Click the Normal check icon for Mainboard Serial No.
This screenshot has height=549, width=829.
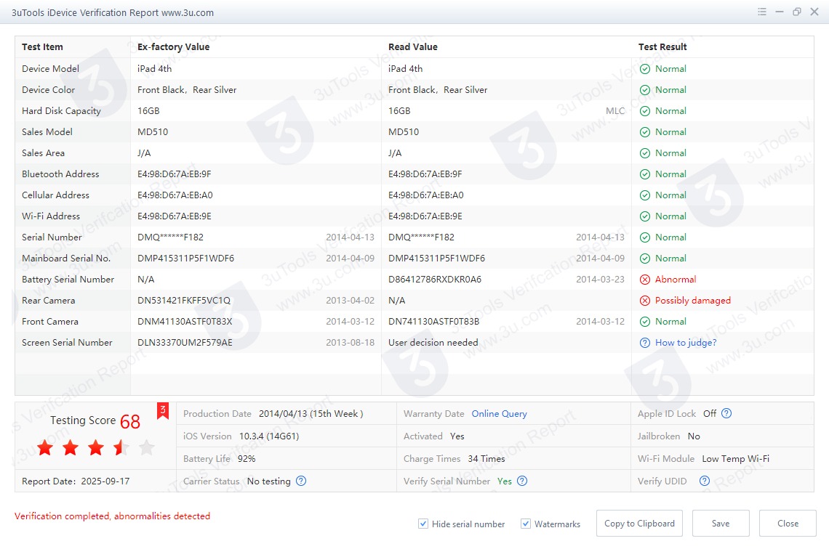645,259
